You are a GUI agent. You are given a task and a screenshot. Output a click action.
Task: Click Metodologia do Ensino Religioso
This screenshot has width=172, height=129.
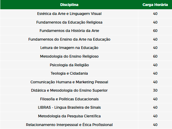point(69,56)
